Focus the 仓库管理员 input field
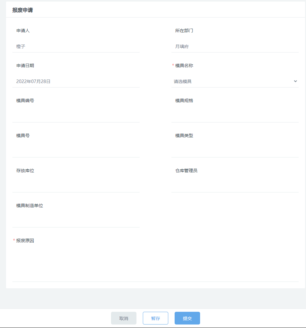Viewport: 306px width, 328px height. tap(235, 186)
